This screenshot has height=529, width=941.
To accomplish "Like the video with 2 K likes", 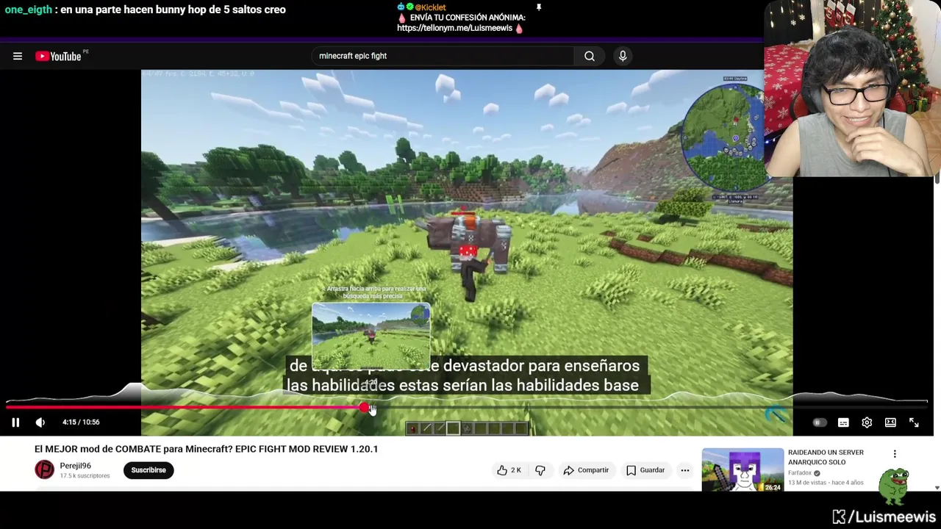I will 509,470.
